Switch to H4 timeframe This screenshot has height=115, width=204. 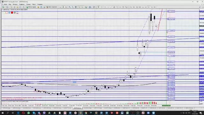tap(146, 7)
